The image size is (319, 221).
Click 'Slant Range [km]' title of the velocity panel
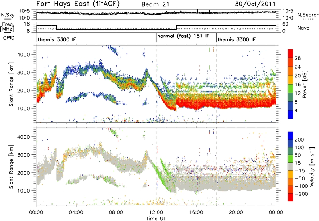(x=11, y=166)
